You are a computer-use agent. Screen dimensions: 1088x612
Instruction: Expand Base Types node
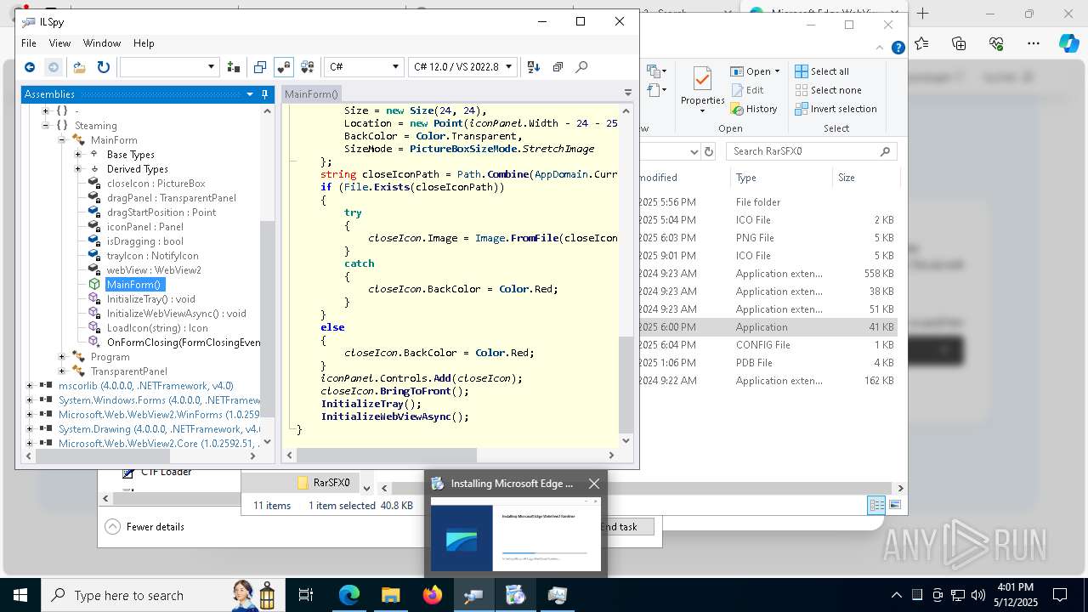point(77,154)
